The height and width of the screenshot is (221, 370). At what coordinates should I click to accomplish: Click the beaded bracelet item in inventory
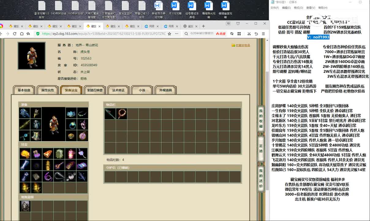click(x=121, y=114)
